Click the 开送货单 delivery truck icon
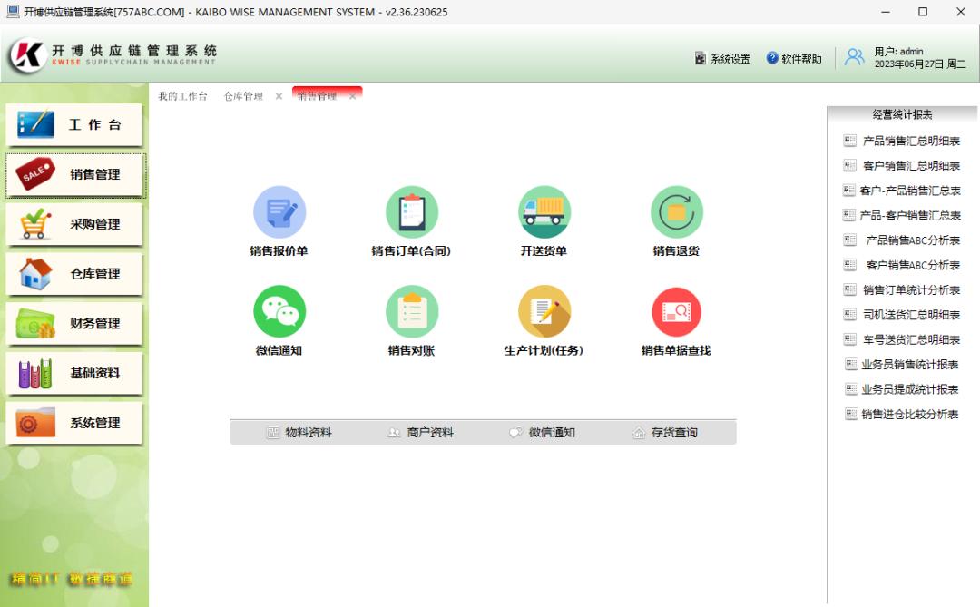Viewport: 980px width, 607px height. (544, 211)
